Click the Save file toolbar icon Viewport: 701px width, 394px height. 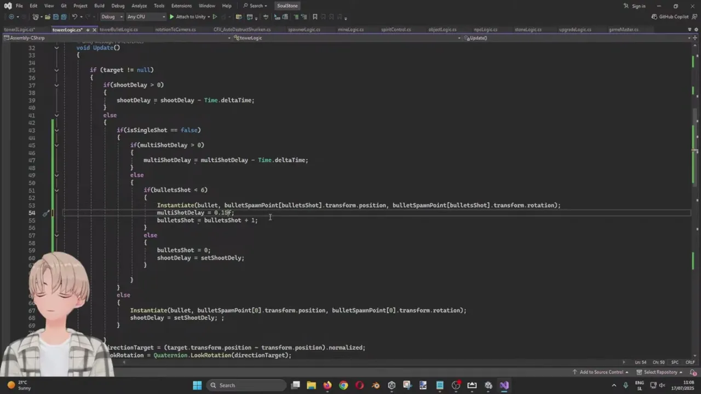56,17
